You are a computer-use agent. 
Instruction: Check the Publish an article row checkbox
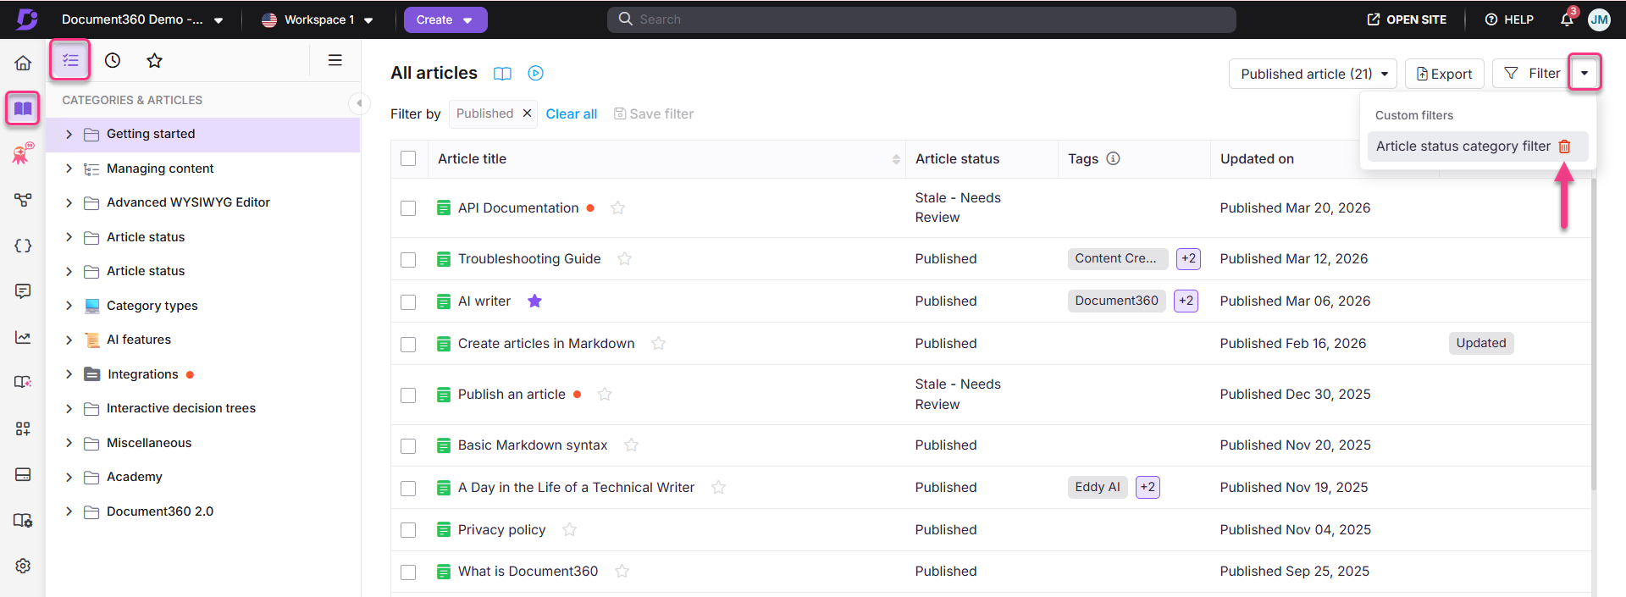tap(408, 395)
